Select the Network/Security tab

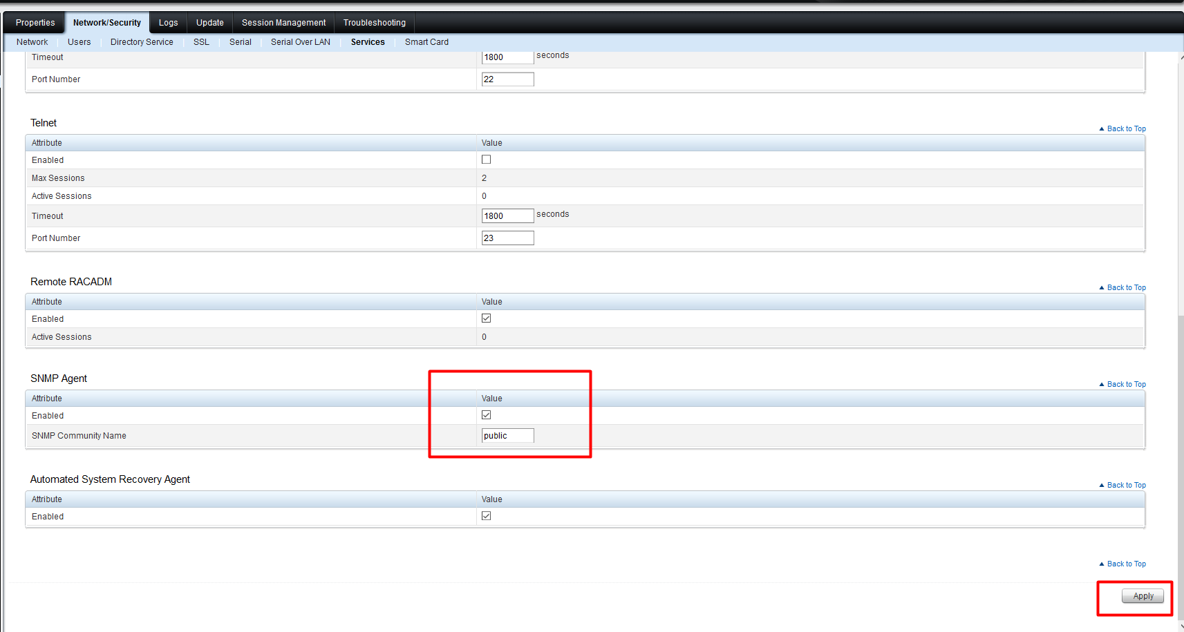(107, 23)
